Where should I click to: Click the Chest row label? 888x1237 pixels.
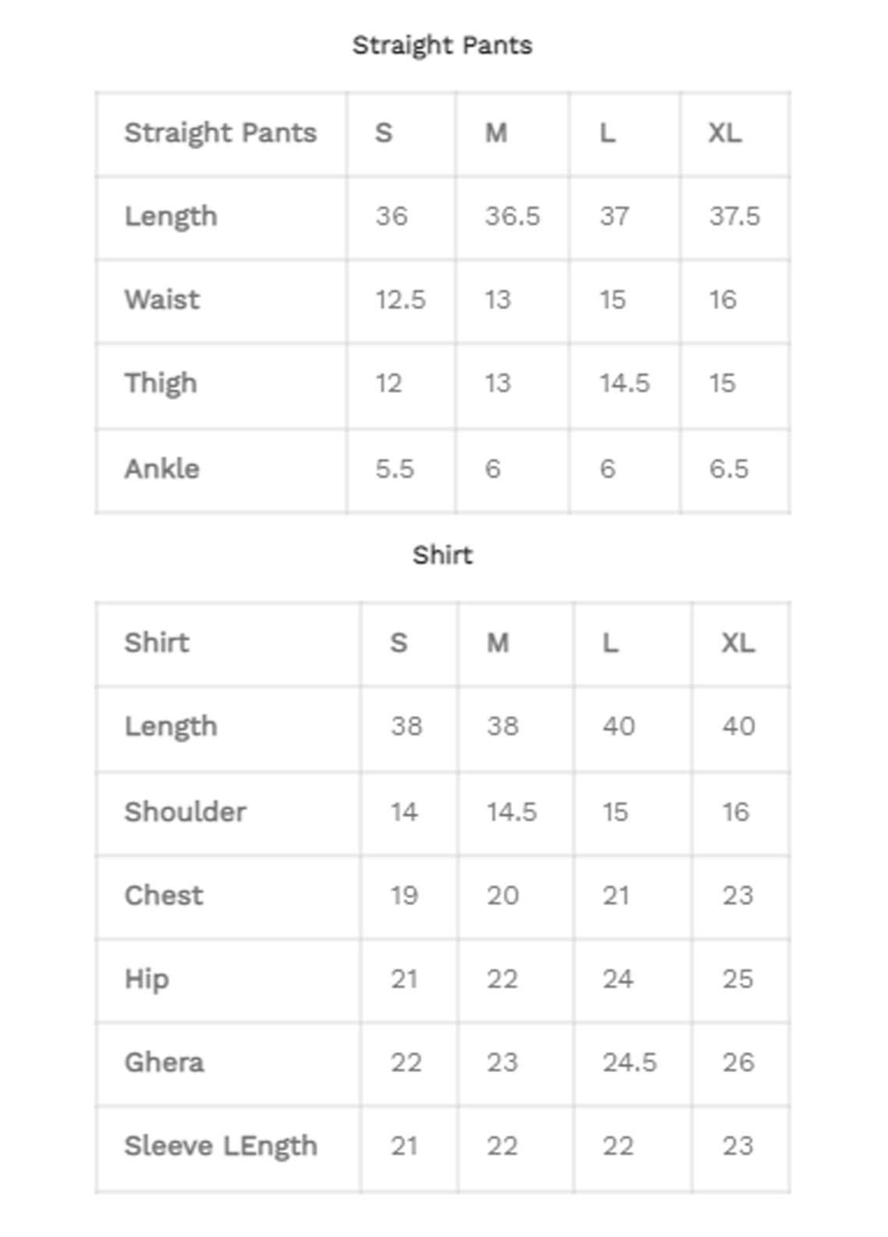[163, 895]
